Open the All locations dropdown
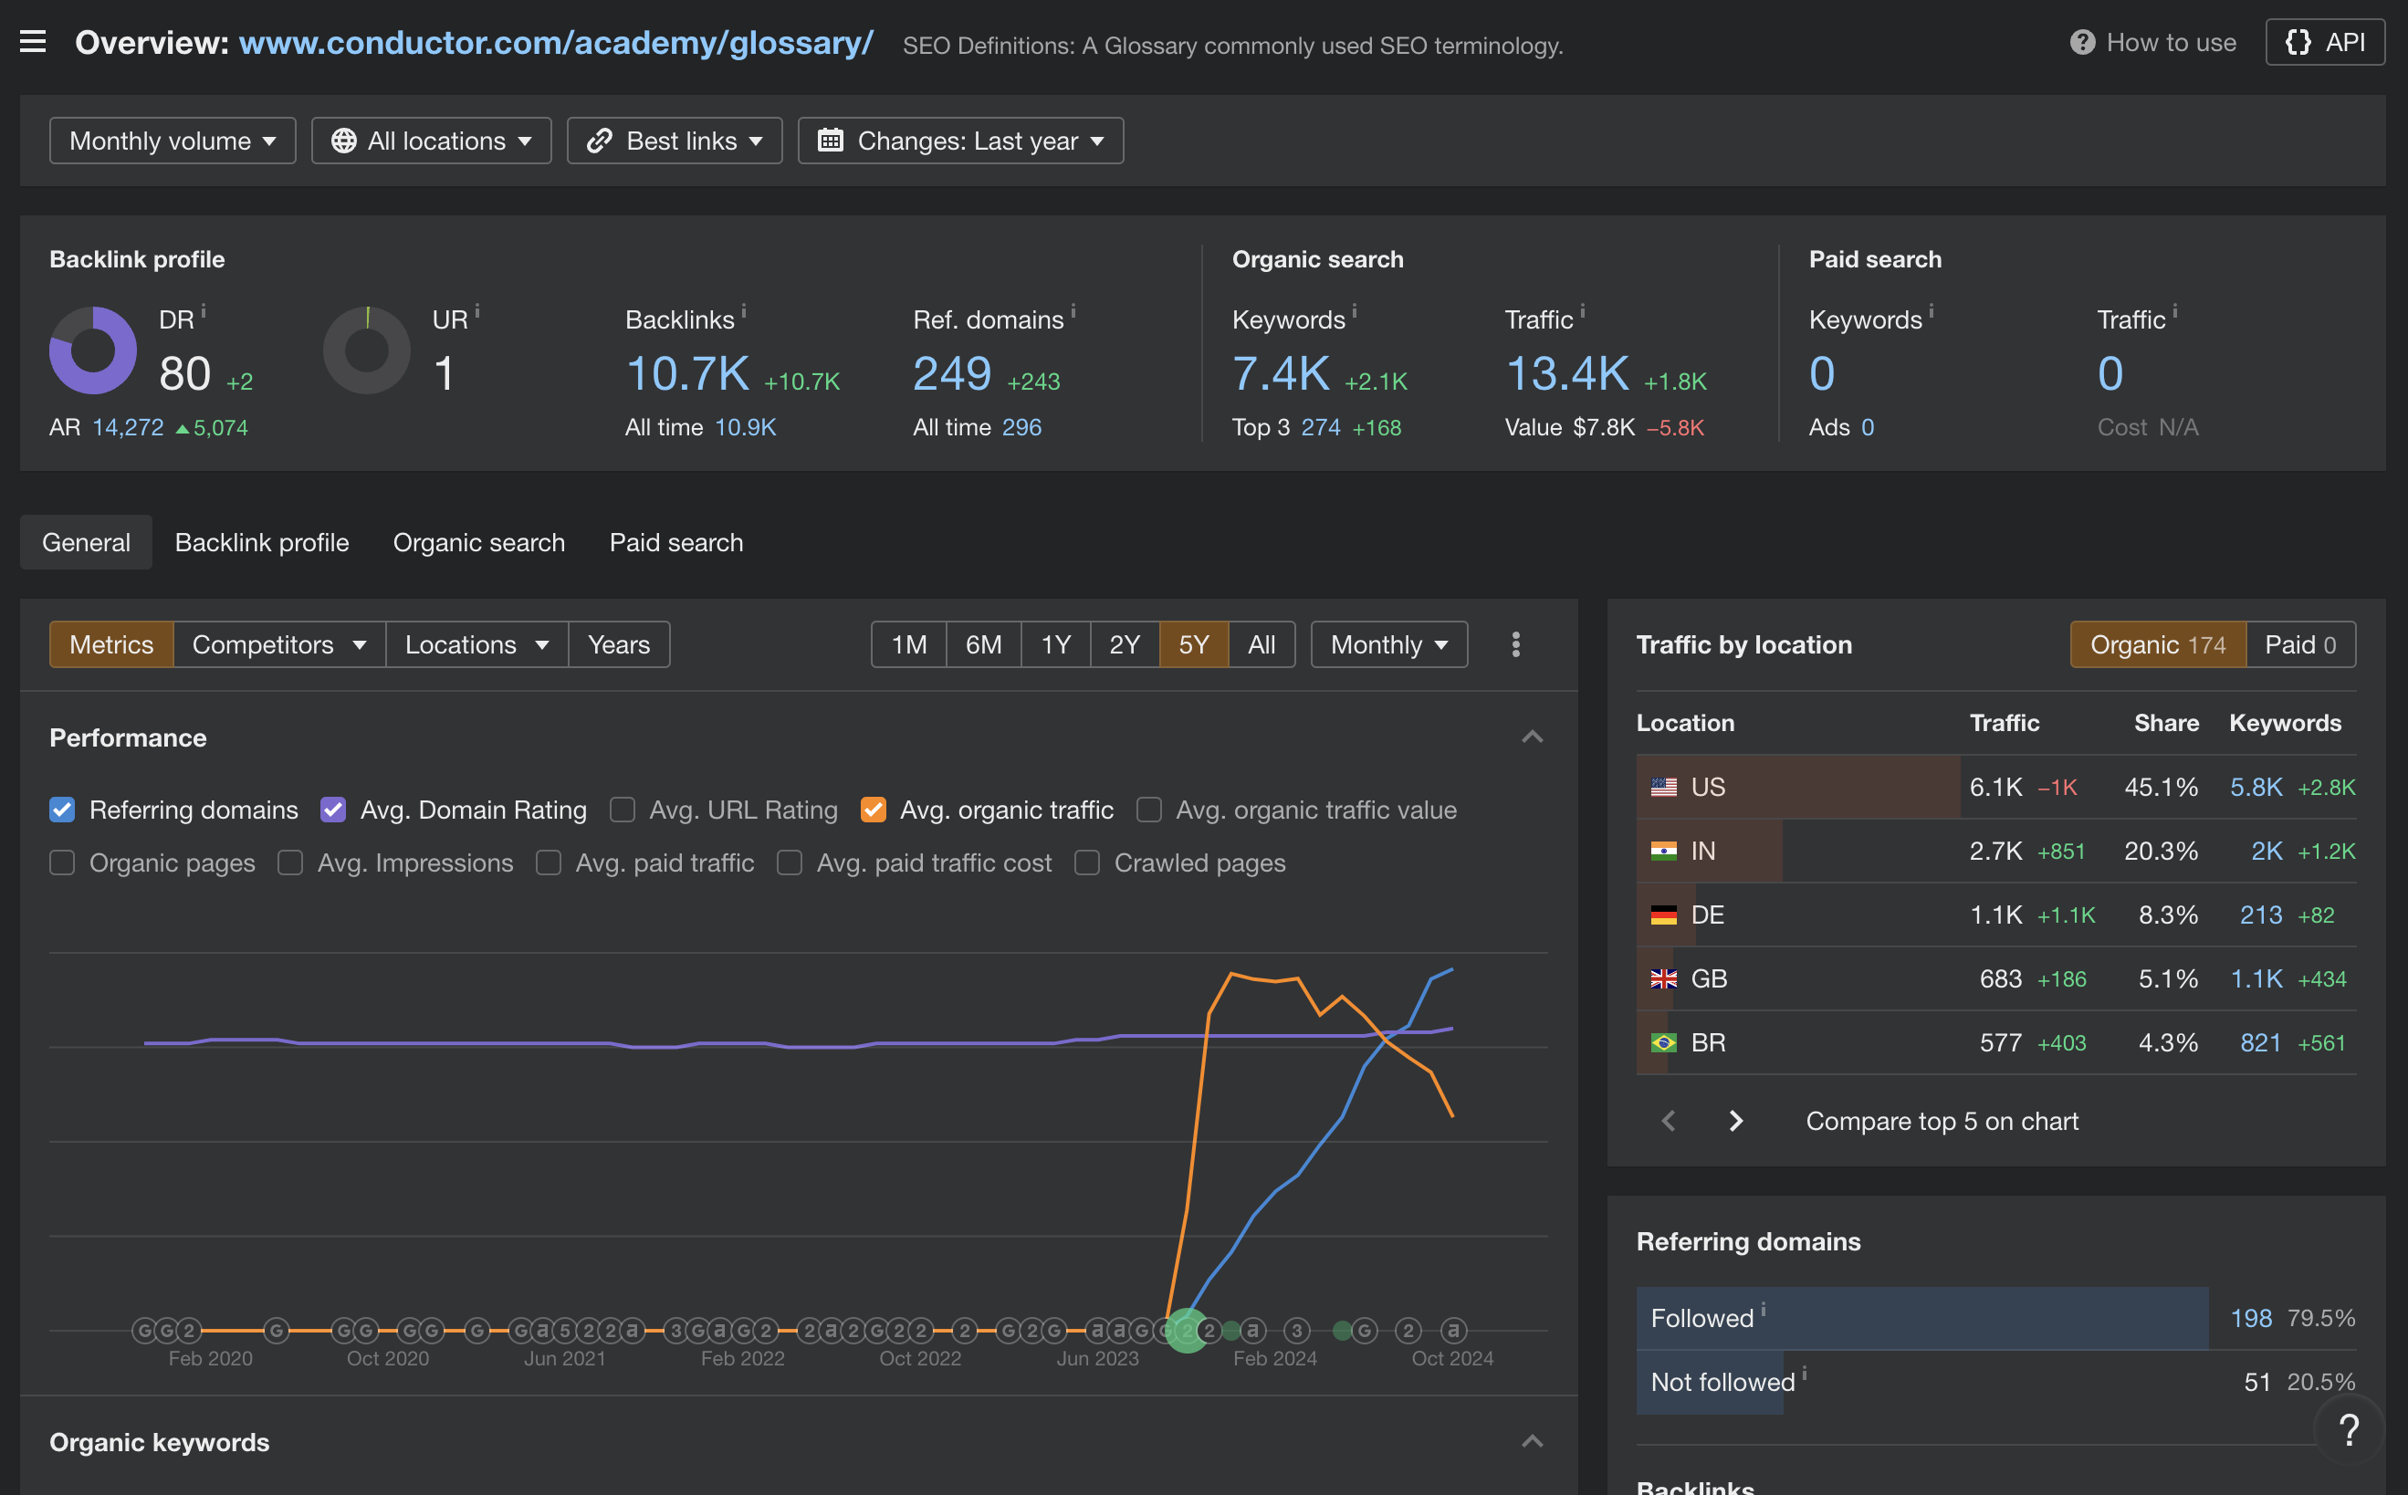This screenshot has height=1495, width=2408. click(x=431, y=141)
